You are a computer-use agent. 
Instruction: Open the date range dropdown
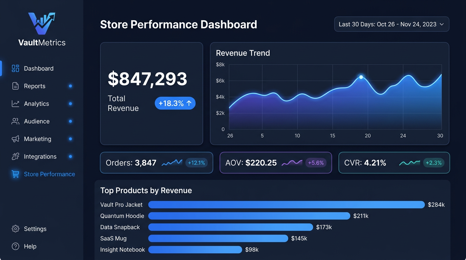(391, 24)
